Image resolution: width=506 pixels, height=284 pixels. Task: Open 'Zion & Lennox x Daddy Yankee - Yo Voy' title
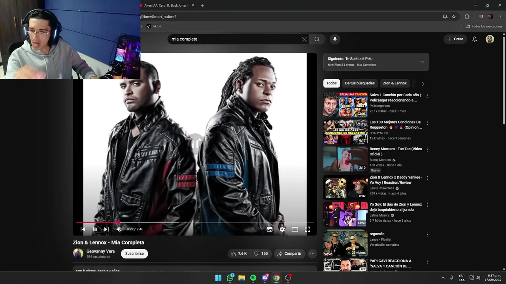(396, 180)
